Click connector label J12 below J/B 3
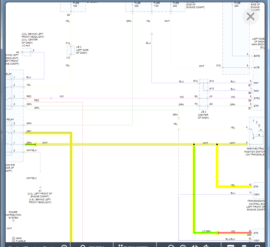This screenshot has height=247, width=270. (68, 58)
